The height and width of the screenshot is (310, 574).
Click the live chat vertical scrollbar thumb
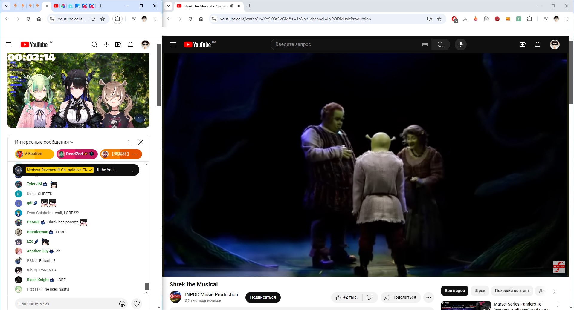(146, 286)
